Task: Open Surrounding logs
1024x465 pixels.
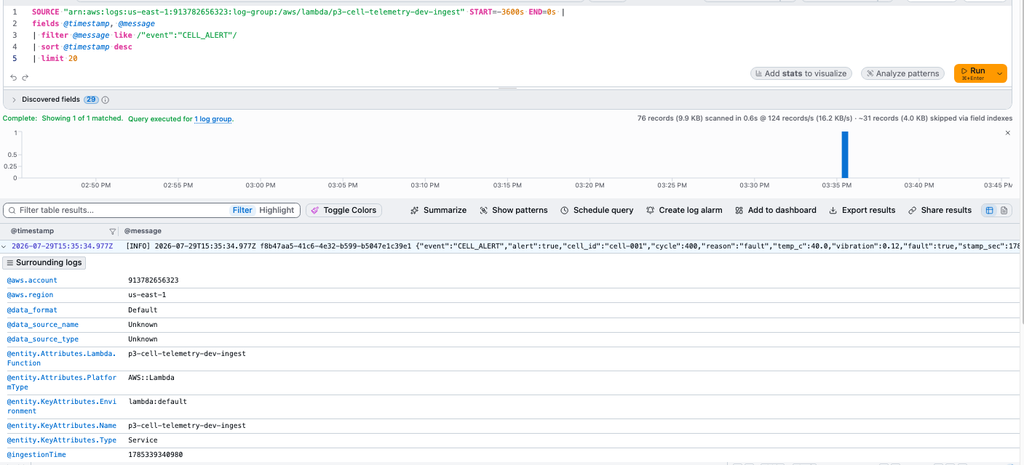Action: 44,262
